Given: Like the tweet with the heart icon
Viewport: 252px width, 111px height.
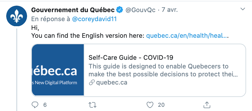Looking at the screenshot, I should [x=150, y=105].
